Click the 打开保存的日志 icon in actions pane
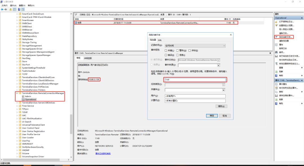This screenshot has width=304, height=166. (276, 22)
